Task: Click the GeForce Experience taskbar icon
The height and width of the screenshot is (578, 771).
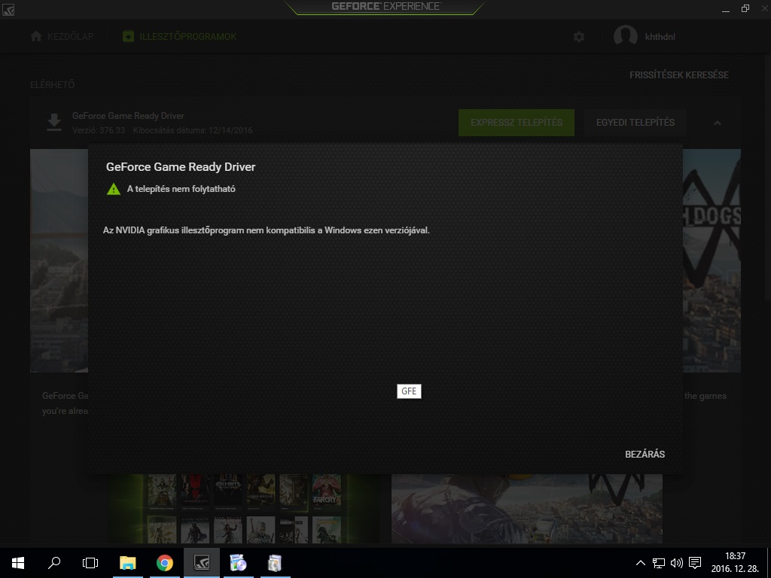Action: click(x=202, y=563)
